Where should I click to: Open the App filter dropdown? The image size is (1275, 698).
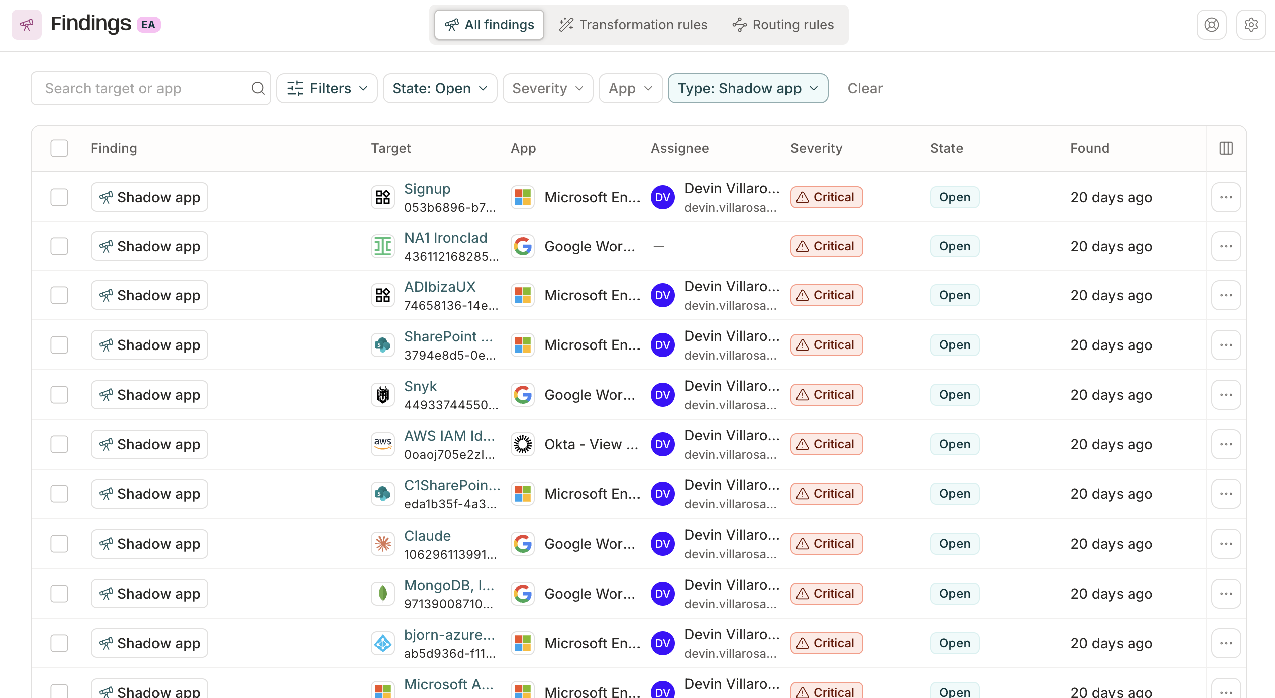(x=631, y=88)
